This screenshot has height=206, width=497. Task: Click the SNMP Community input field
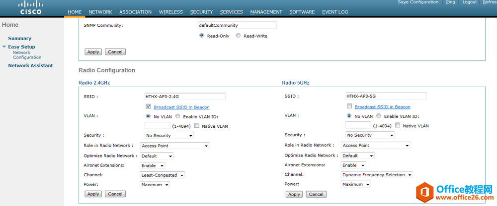pos(237,25)
